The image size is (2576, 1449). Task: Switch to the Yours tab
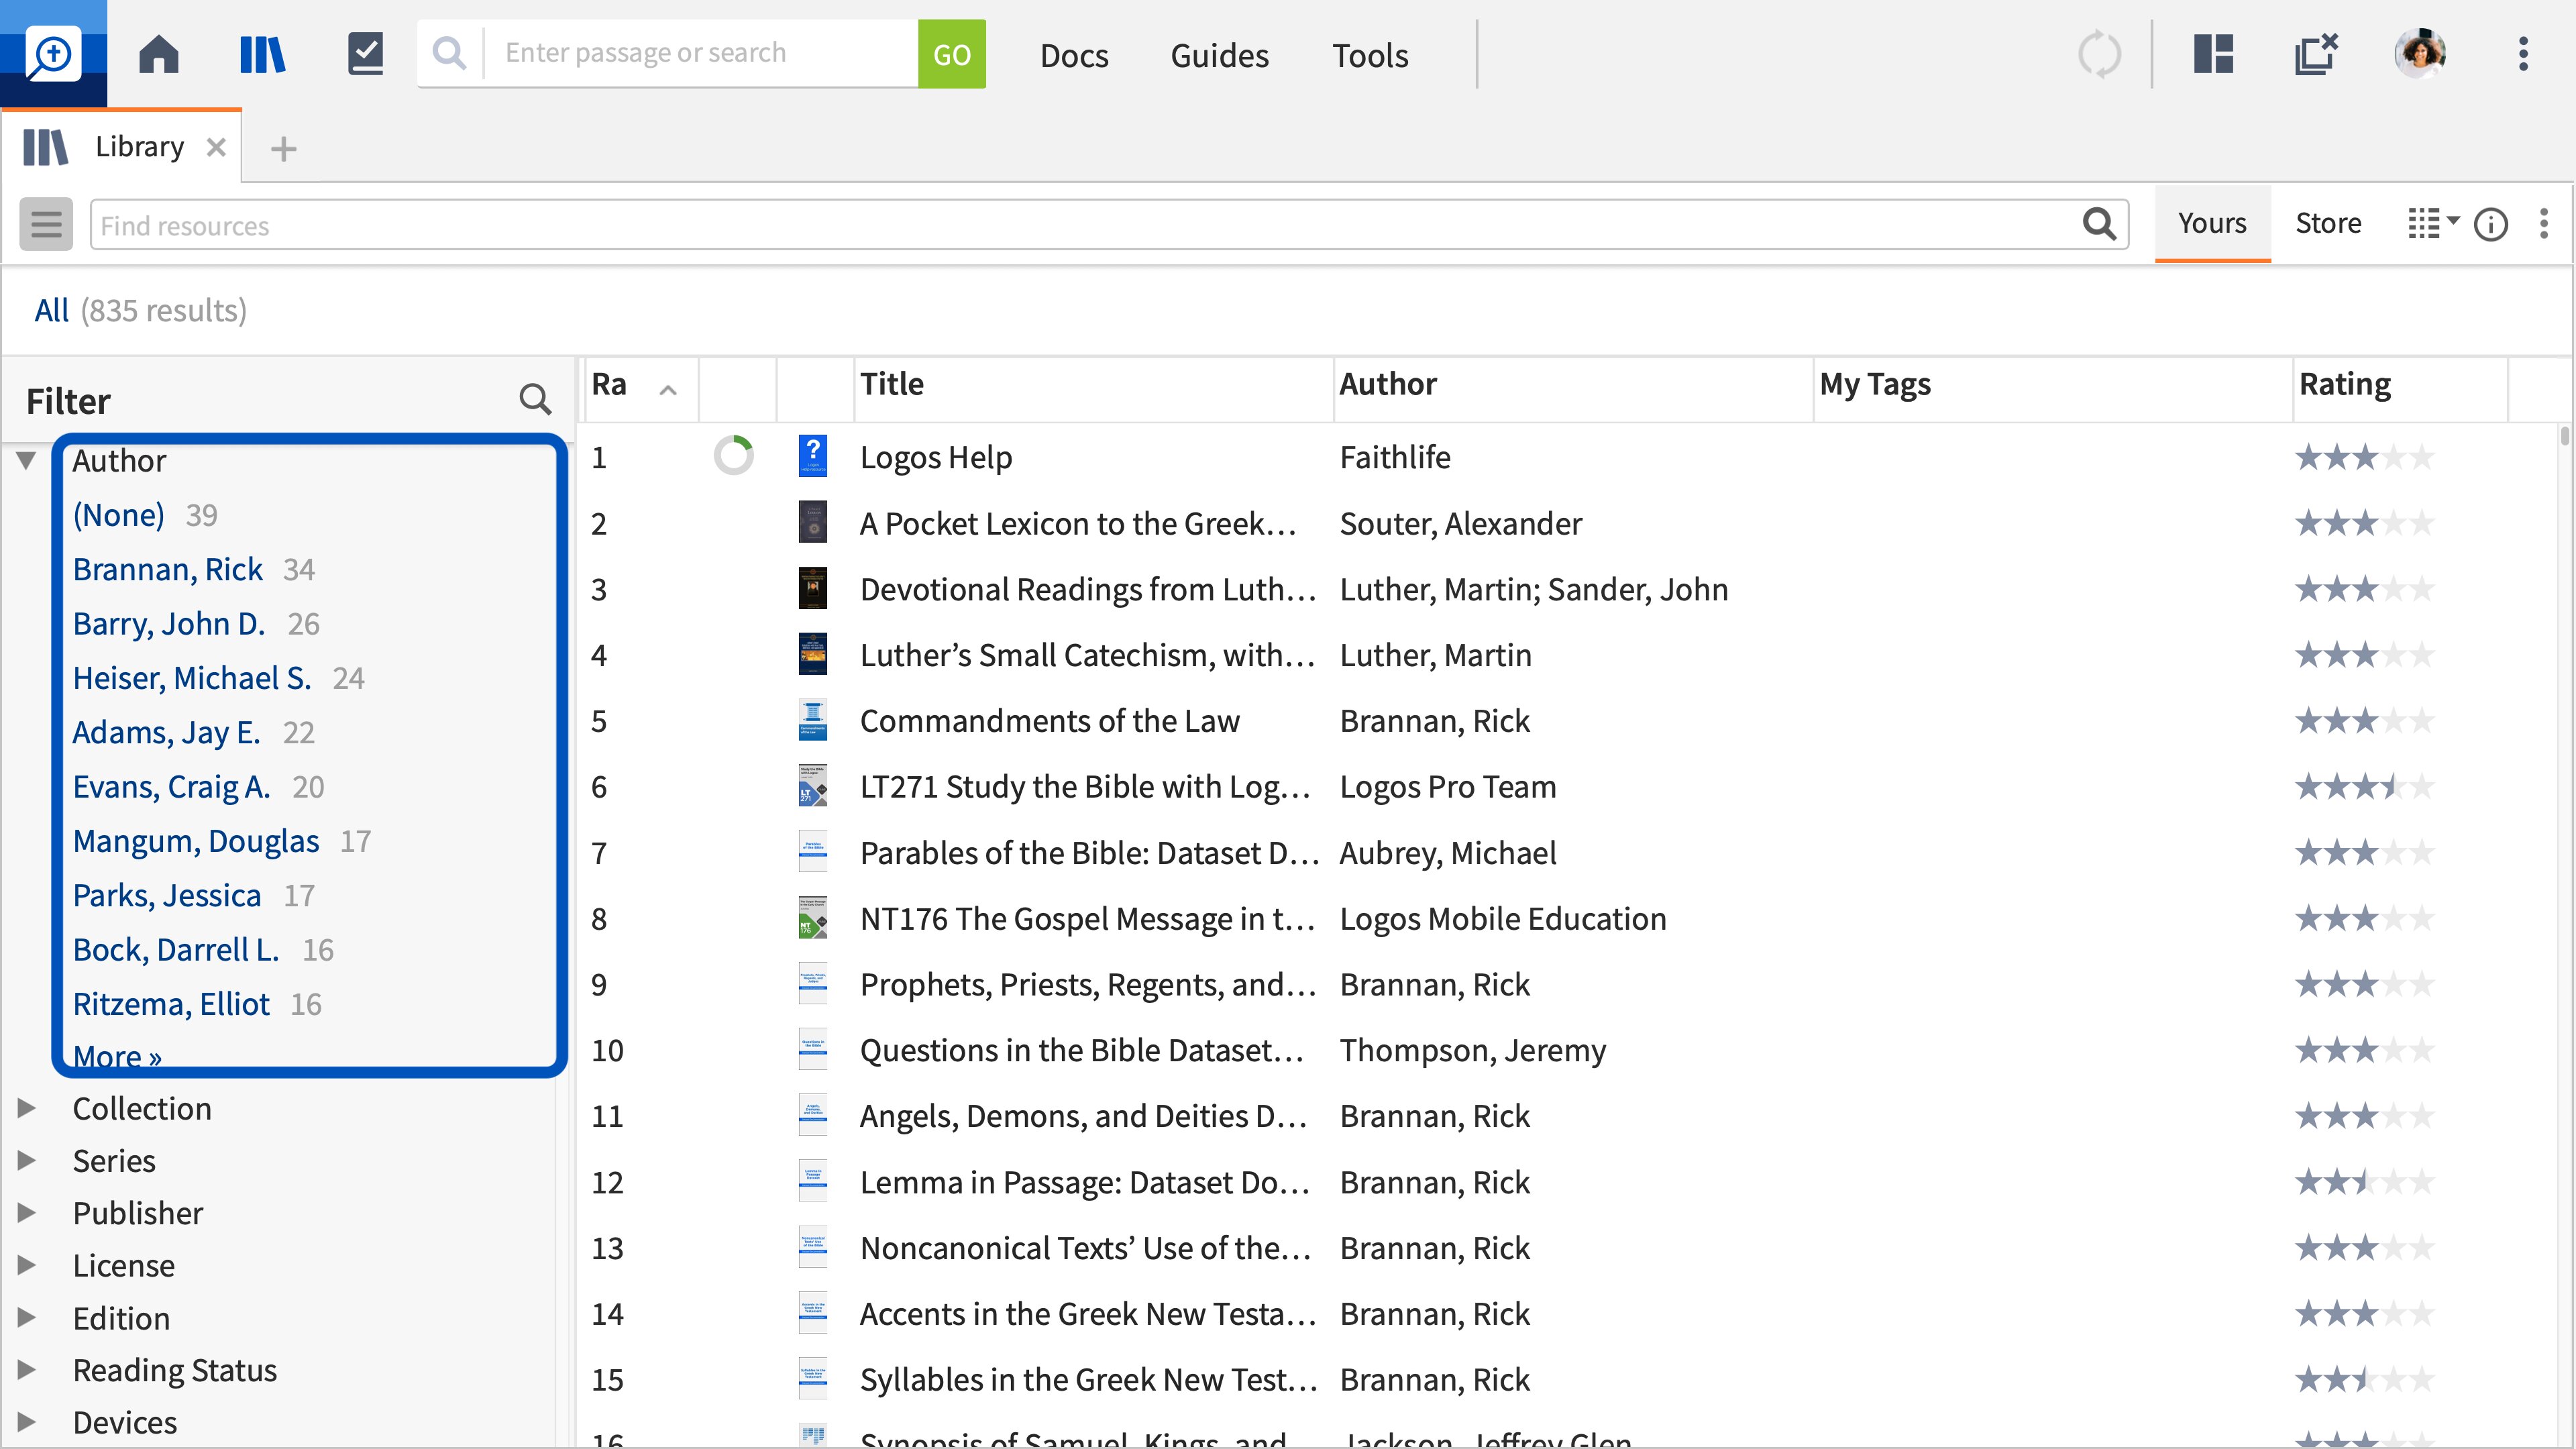click(x=2212, y=223)
